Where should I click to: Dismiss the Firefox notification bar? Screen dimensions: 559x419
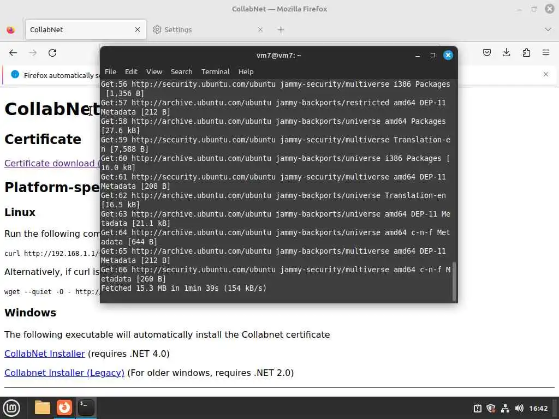pos(546,74)
